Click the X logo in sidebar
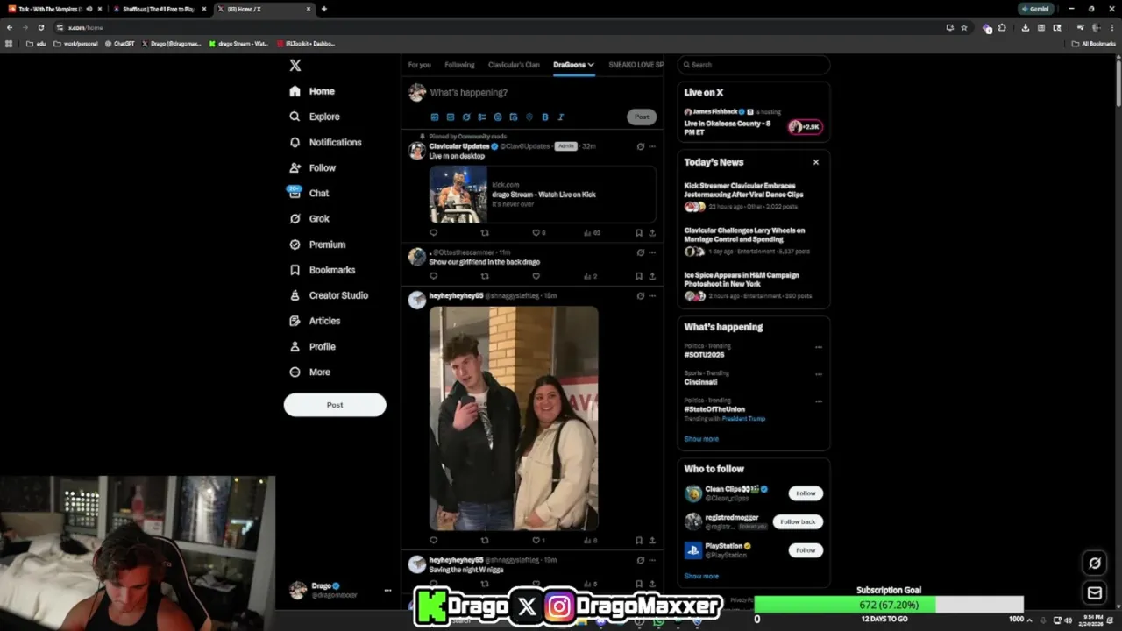Image resolution: width=1122 pixels, height=631 pixels. point(295,66)
